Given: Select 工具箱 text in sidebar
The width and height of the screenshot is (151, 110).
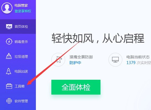Looking at the screenshot, I should pos(20,86).
